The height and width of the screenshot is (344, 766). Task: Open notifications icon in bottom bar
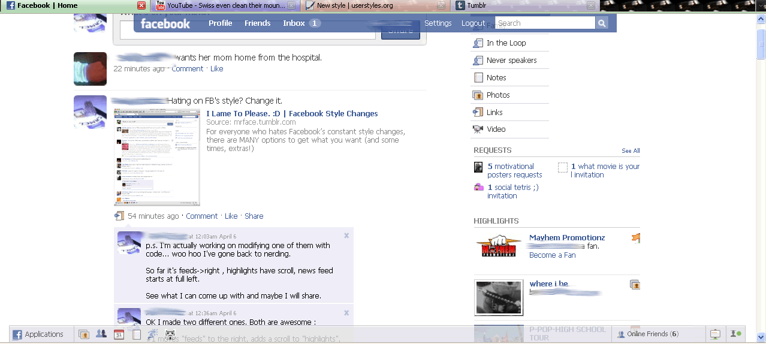[x=715, y=334]
